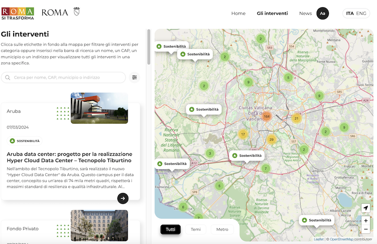The width and height of the screenshot is (377, 244).
Task: Click the green 7 cluster marker
Action: 266,169
